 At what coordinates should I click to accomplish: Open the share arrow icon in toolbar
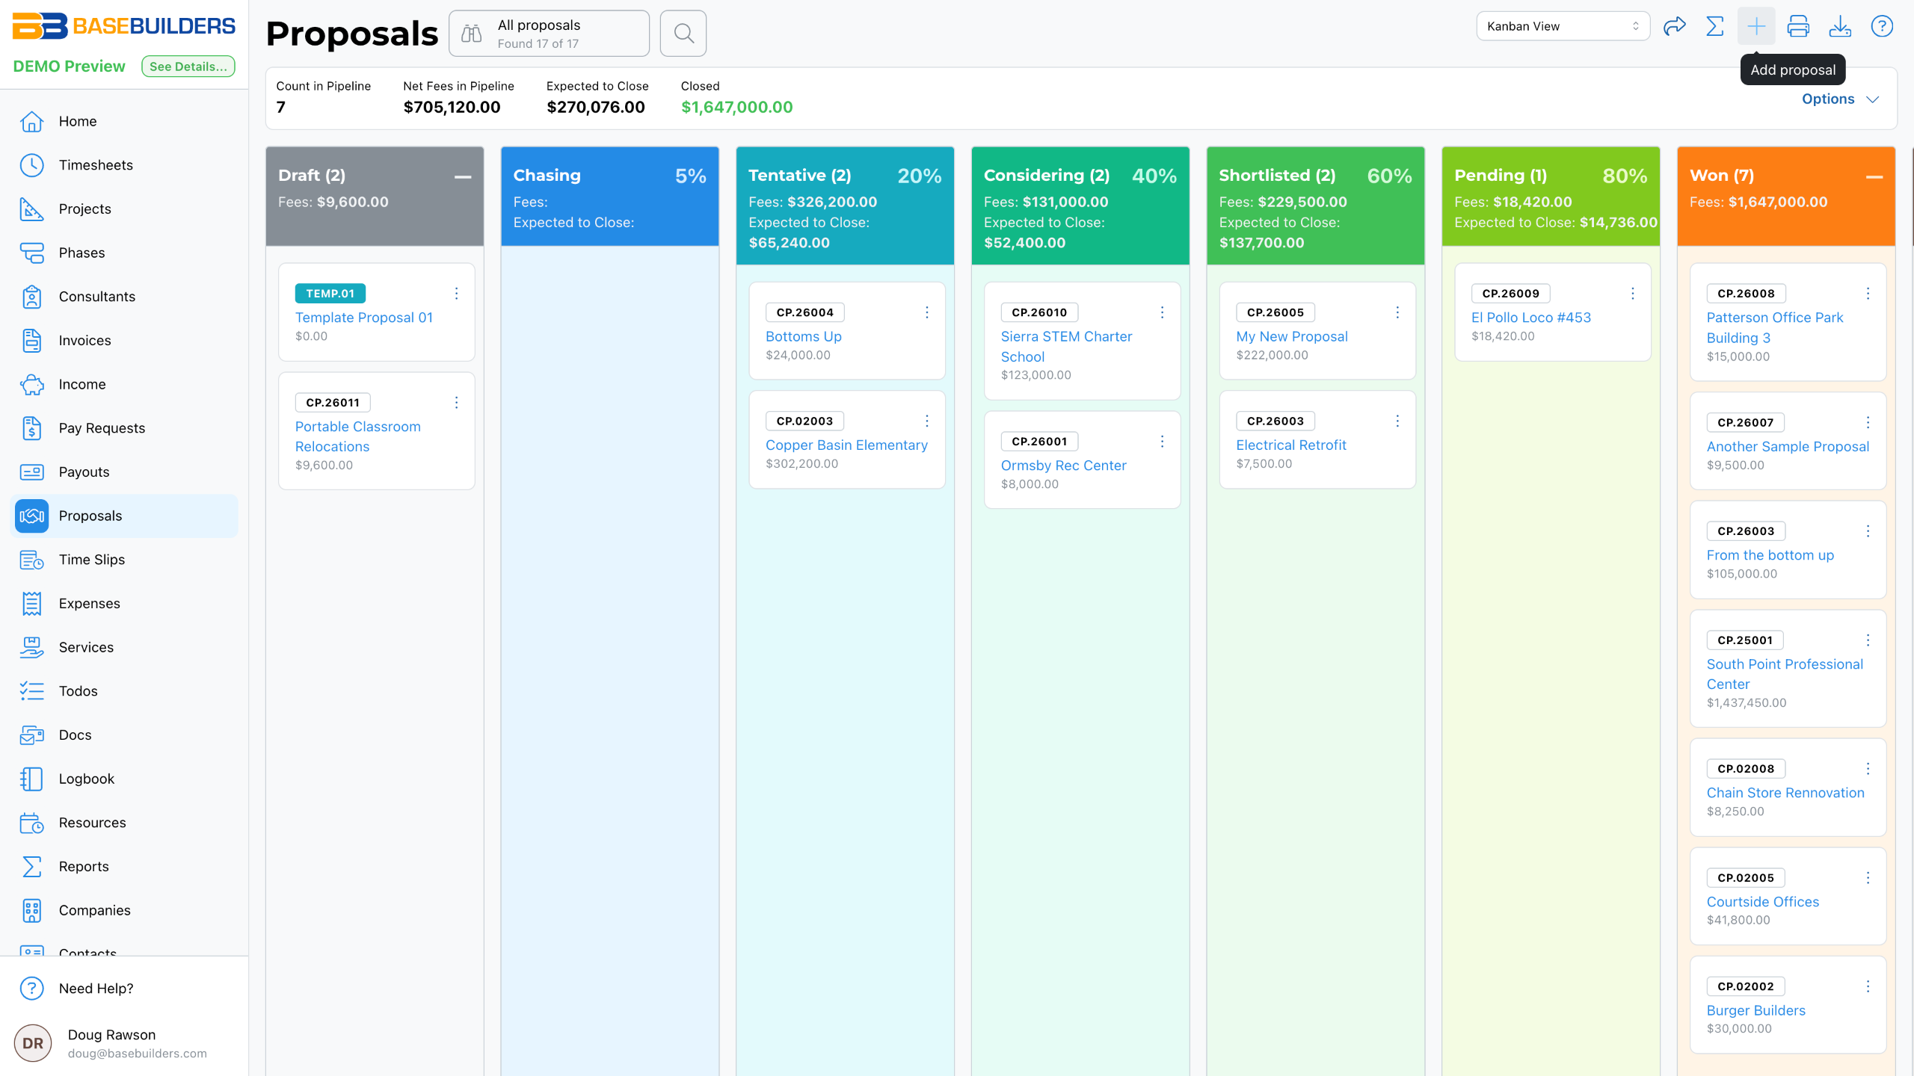[x=1674, y=27]
